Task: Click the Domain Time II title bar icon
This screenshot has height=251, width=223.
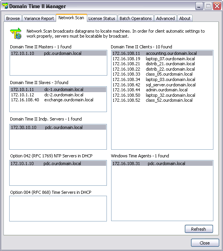Action: 5,6
